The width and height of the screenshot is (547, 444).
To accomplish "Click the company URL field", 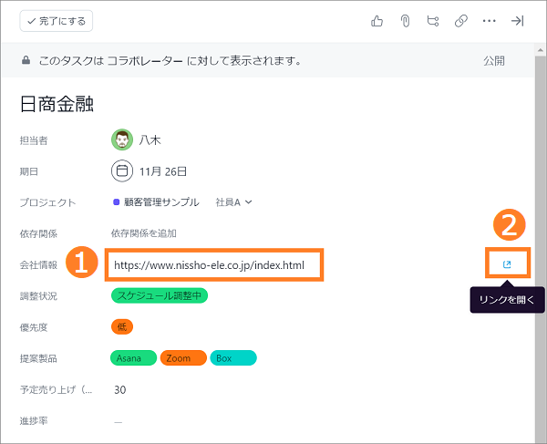I will (x=214, y=265).
